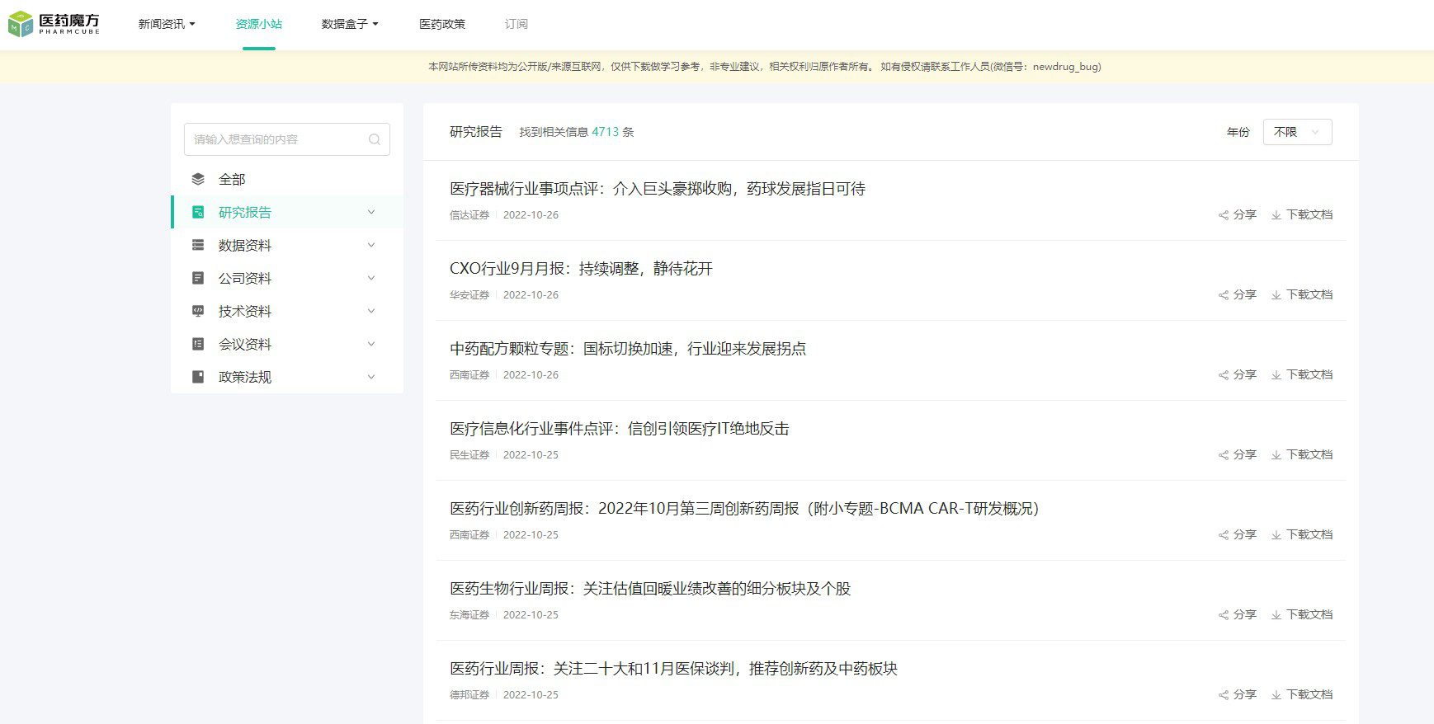Click the search magnifier icon
The height and width of the screenshot is (724, 1434).
point(375,139)
